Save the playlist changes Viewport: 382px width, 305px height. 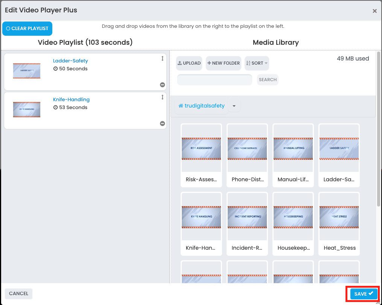pos(364,294)
